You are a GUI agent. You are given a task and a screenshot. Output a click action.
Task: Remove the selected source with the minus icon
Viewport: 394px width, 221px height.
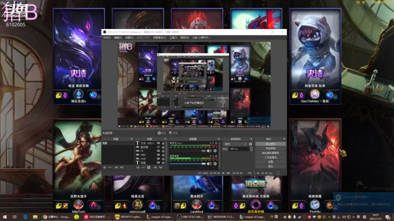coord(143,167)
